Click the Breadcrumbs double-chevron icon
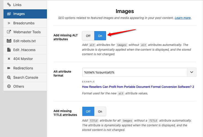The width and height of the screenshot is (203, 137). coord(9,23)
